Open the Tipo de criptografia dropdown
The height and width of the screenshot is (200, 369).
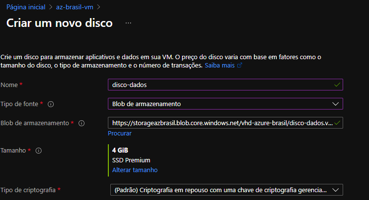pyautogui.click(x=226, y=190)
